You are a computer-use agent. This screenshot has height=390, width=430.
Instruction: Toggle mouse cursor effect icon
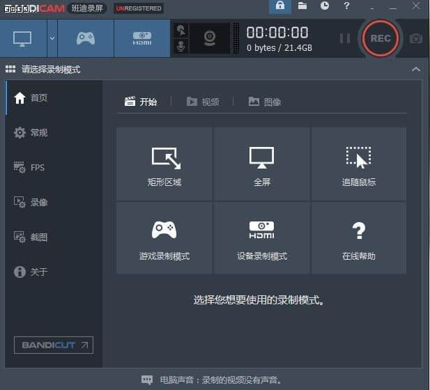point(181,31)
